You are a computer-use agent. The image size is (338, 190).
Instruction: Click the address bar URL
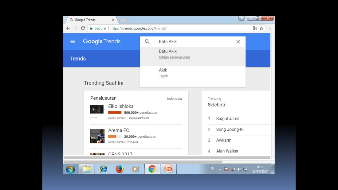click(139, 28)
